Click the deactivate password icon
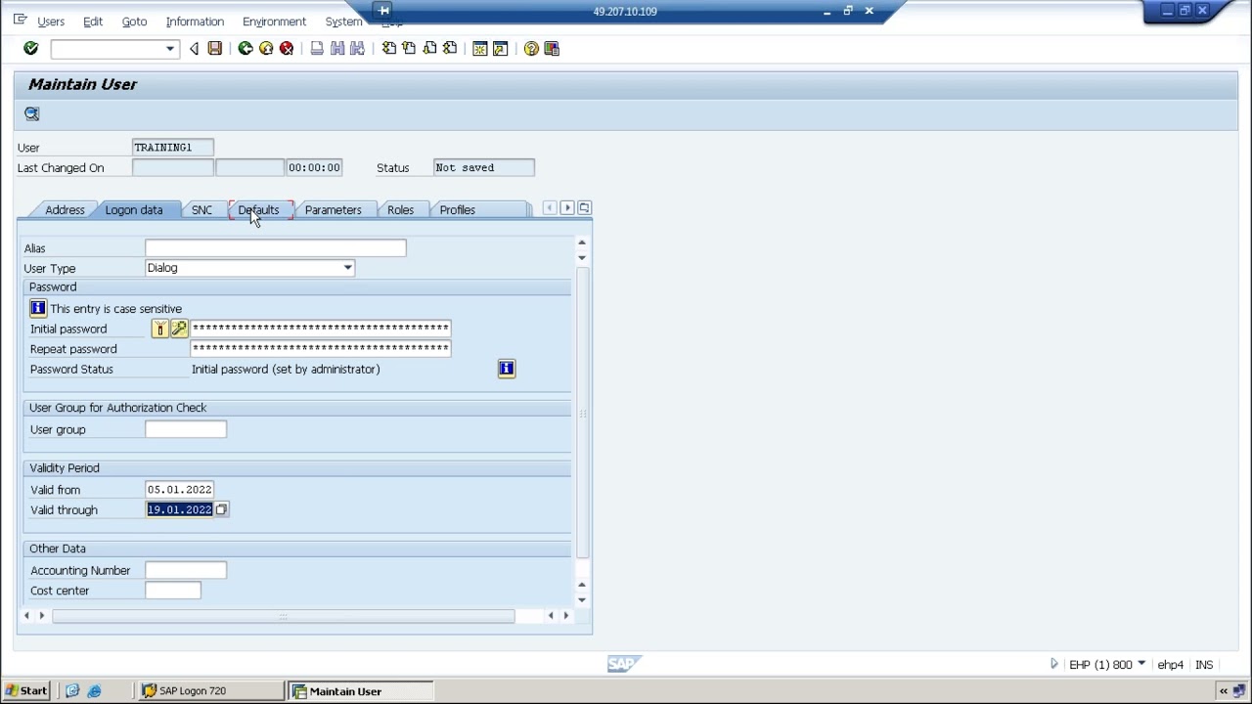Image resolution: width=1252 pixels, height=704 pixels. point(159,329)
